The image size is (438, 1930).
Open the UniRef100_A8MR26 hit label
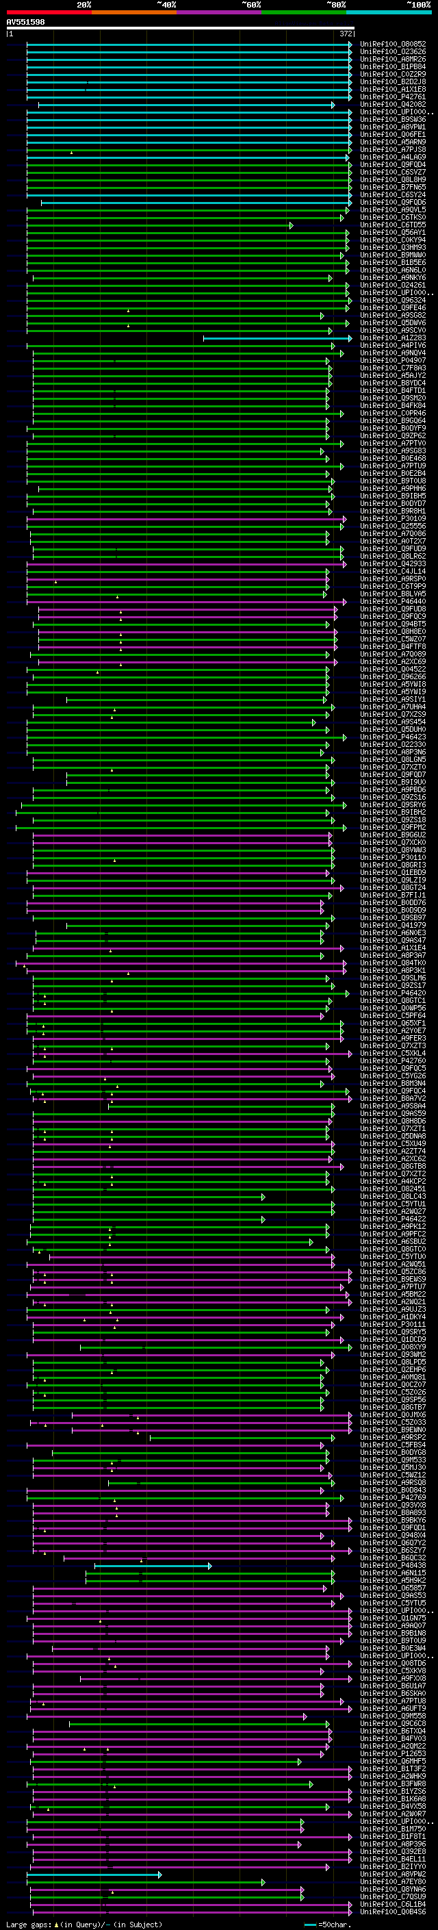[392, 59]
